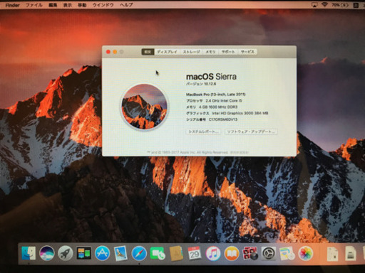Viewport: 365px width, 273px height.
Task: Launch Photo Booth from the Dock
Action: coord(250,253)
